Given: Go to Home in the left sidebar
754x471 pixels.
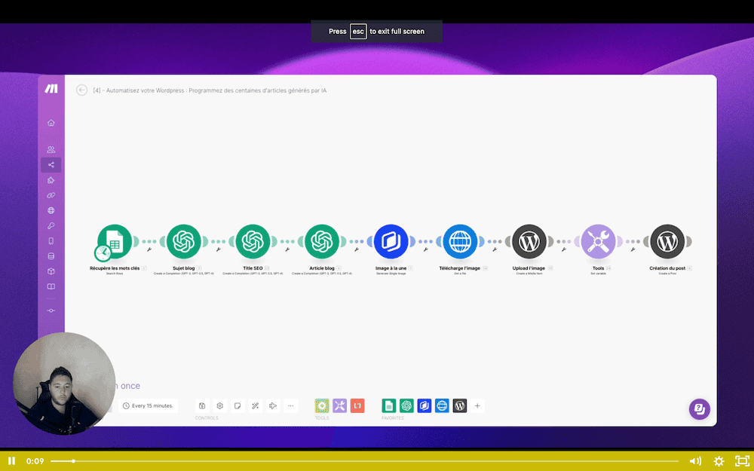Looking at the screenshot, I should (x=51, y=123).
